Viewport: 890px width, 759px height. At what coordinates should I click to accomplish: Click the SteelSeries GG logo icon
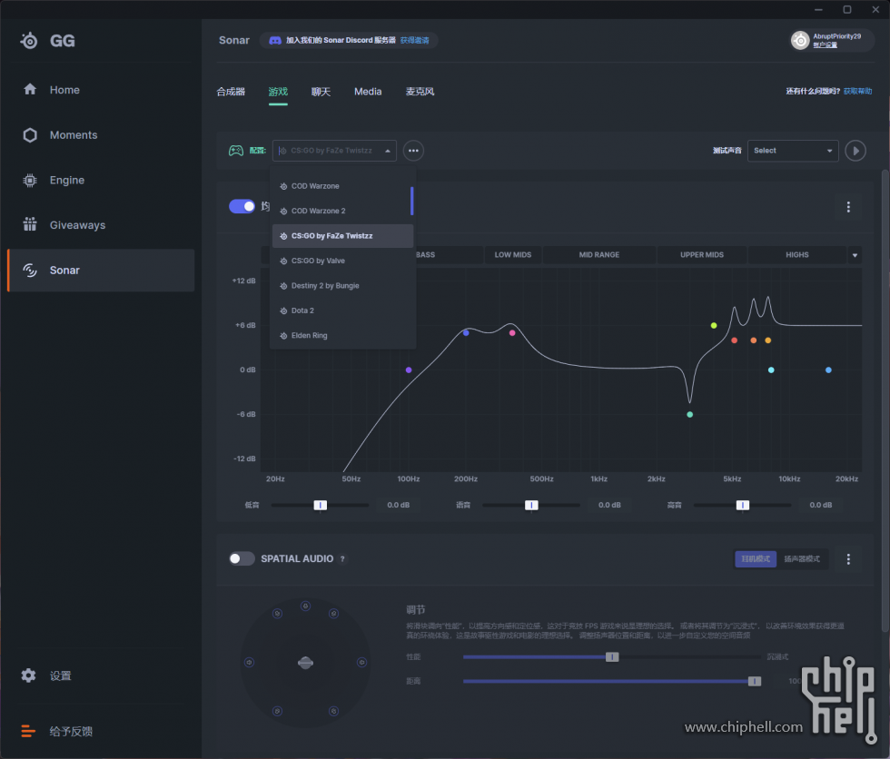coord(29,41)
